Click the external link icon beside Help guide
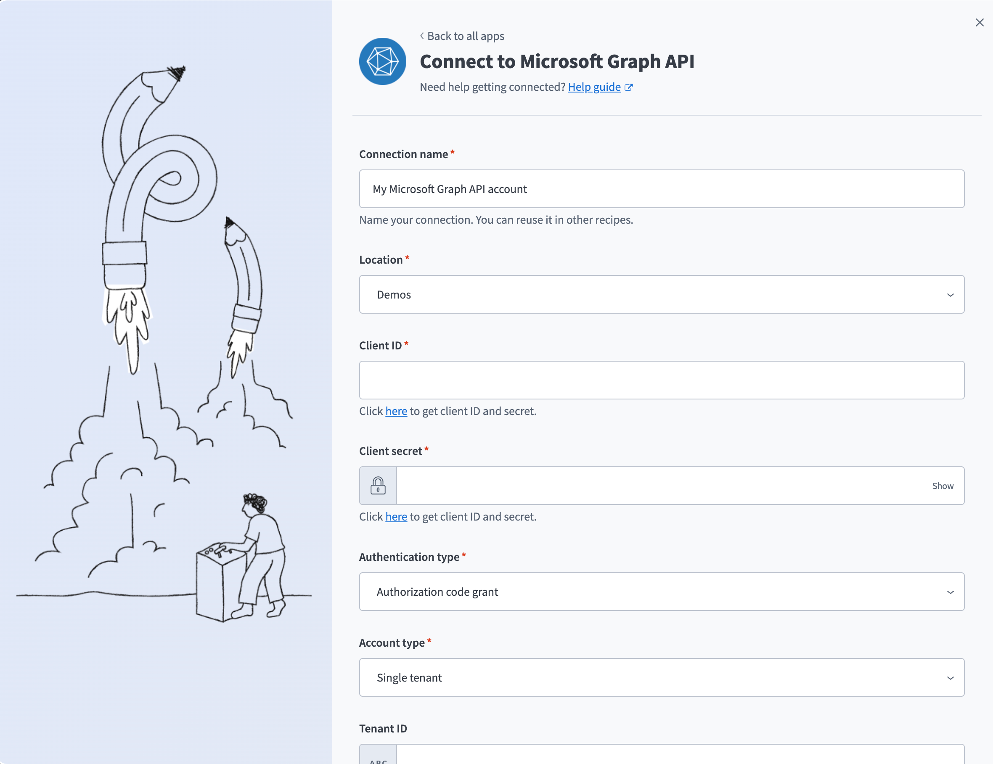This screenshot has width=993, height=764. (x=629, y=87)
